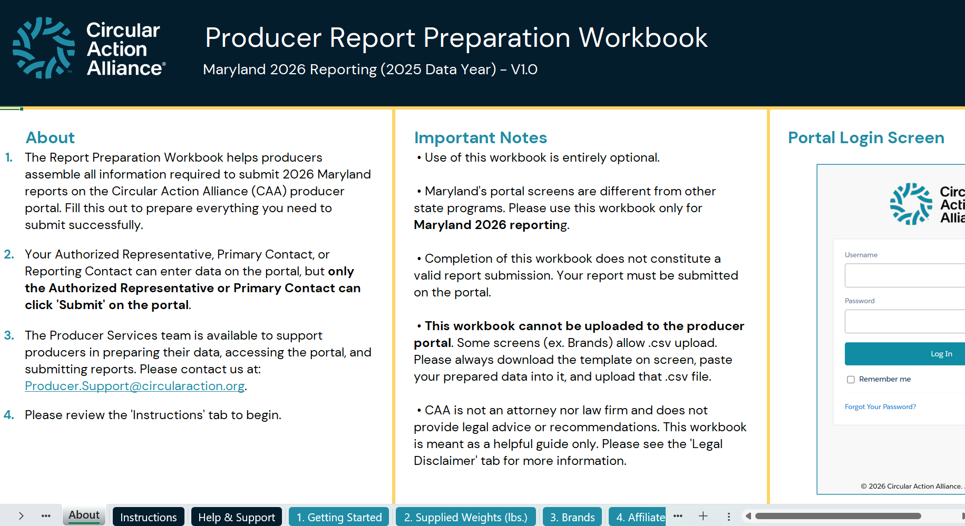The image size is (965, 526).
Task: Select the Portal Login Screen heading
Action: pos(866,137)
